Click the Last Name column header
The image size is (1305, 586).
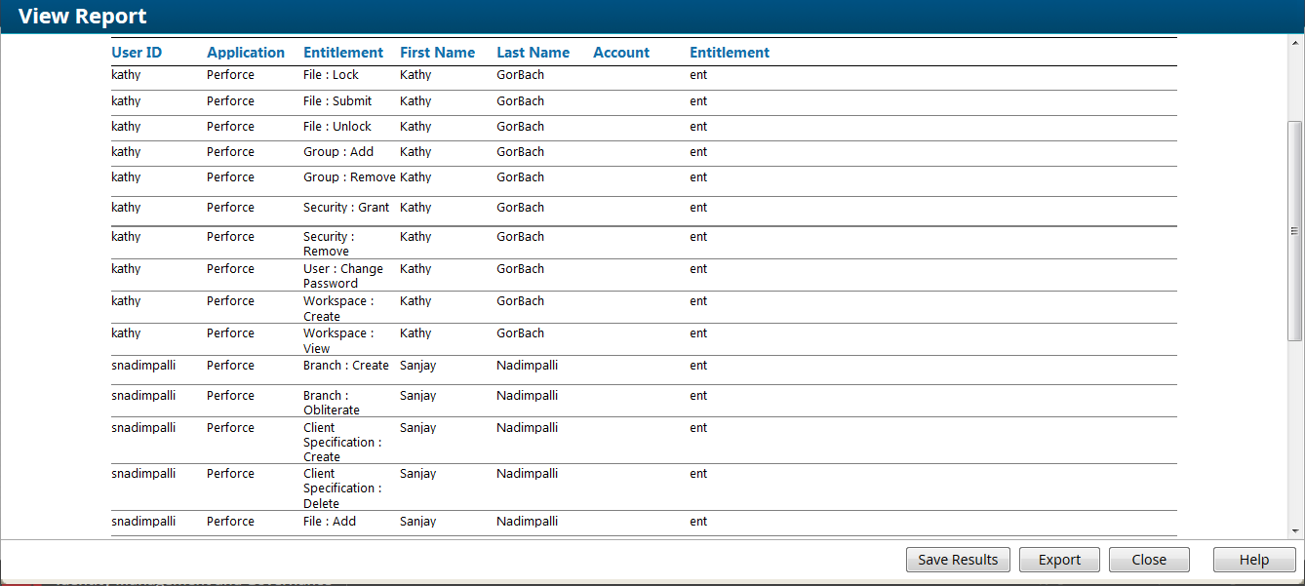coord(533,53)
